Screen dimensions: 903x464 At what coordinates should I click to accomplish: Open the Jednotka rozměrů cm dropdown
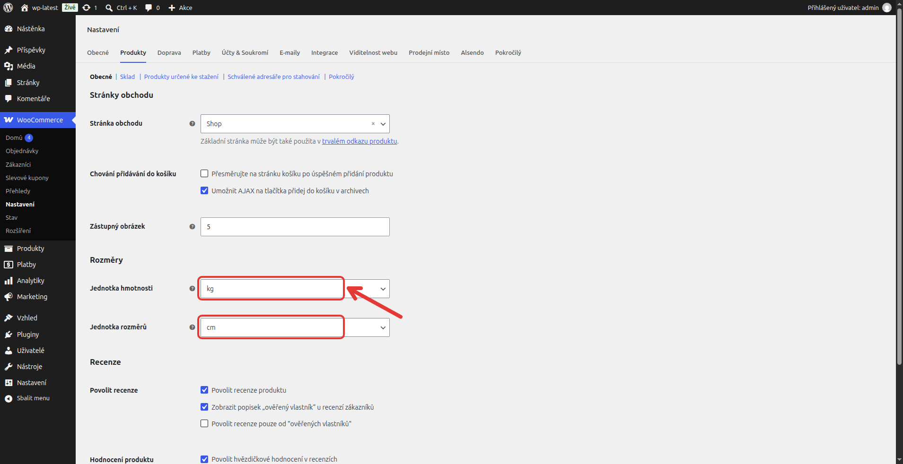coord(295,327)
